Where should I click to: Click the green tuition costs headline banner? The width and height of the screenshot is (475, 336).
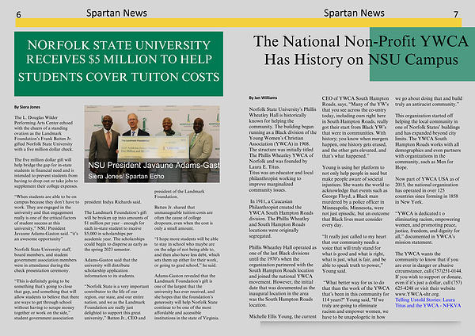[x=119, y=64]
